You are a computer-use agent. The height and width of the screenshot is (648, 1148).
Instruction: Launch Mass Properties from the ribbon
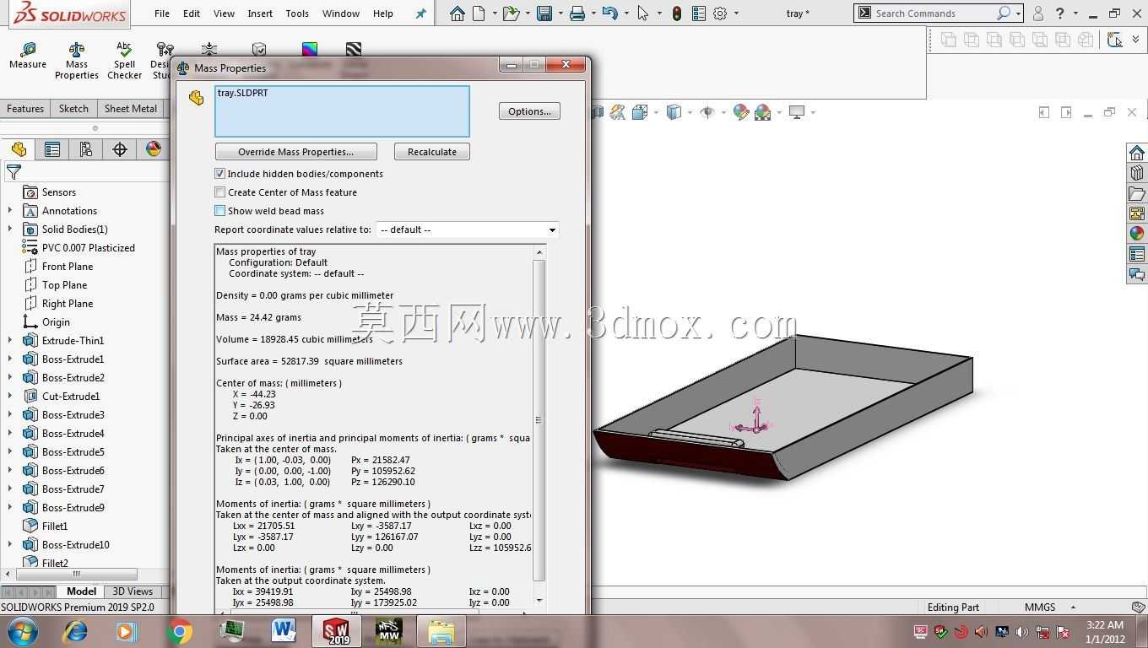[x=77, y=61]
